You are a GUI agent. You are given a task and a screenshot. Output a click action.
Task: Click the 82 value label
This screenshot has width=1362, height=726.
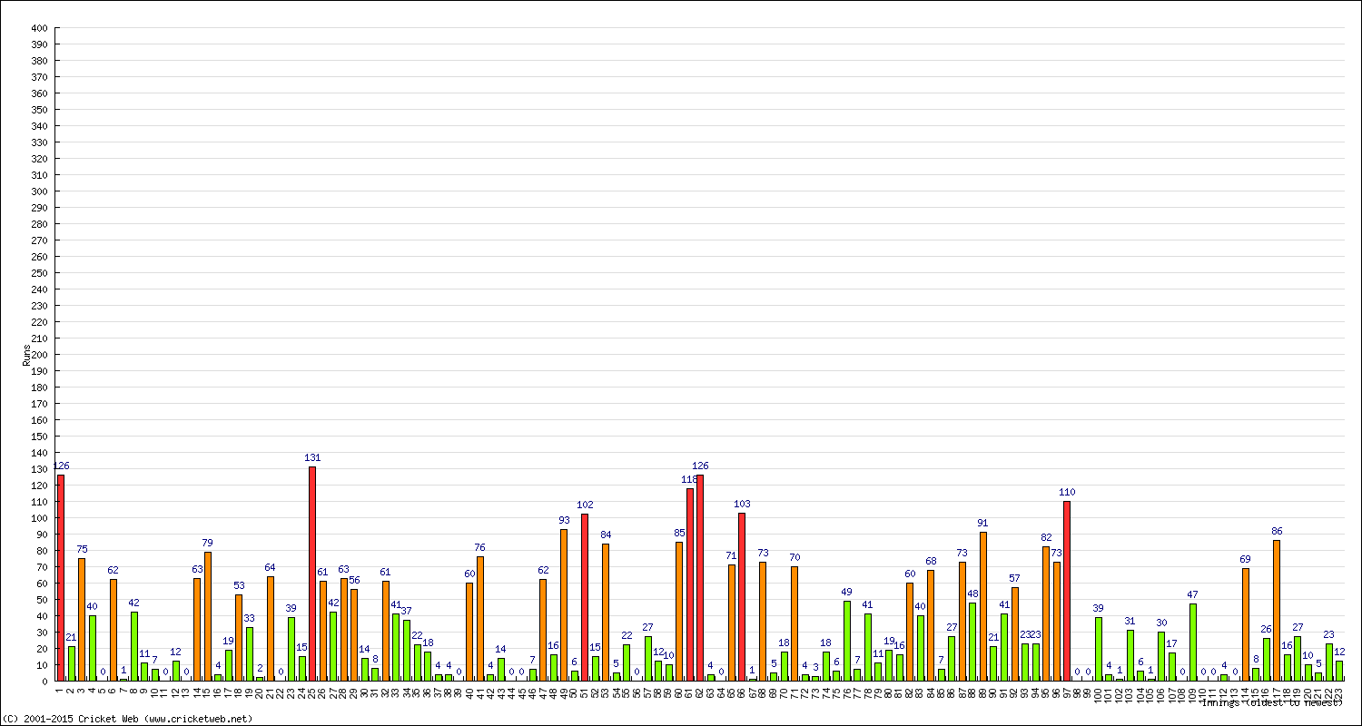(x=1046, y=538)
